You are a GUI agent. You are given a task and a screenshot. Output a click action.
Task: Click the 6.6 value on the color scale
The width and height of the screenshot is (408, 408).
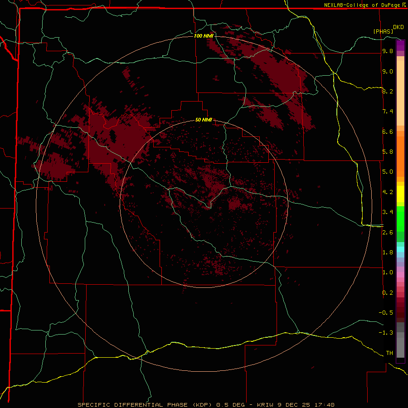388,132
